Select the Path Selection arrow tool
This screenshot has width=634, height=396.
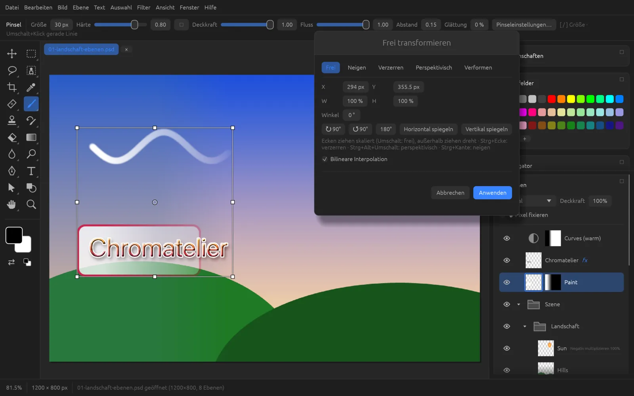pyautogui.click(x=12, y=188)
